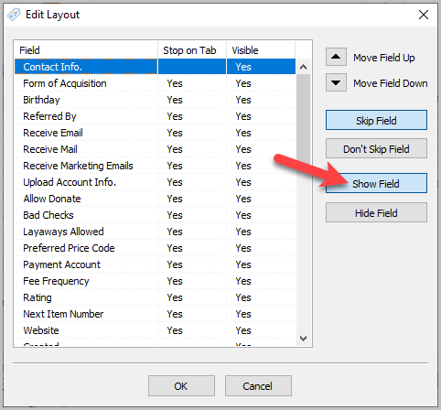Select the Website field row
Viewport: 441px width, 410px height.
[155, 330]
